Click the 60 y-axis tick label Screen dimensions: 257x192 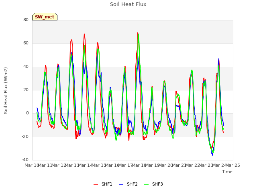coord(26,43)
